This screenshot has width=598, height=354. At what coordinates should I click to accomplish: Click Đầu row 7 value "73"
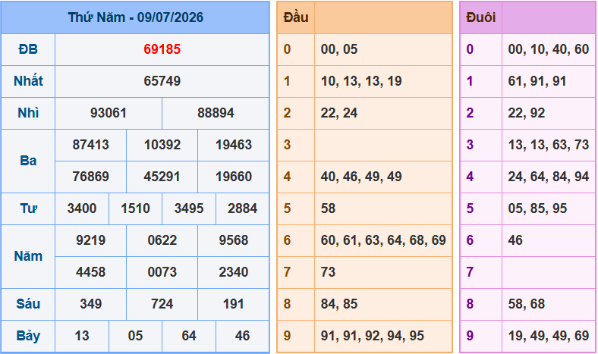click(x=328, y=272)
